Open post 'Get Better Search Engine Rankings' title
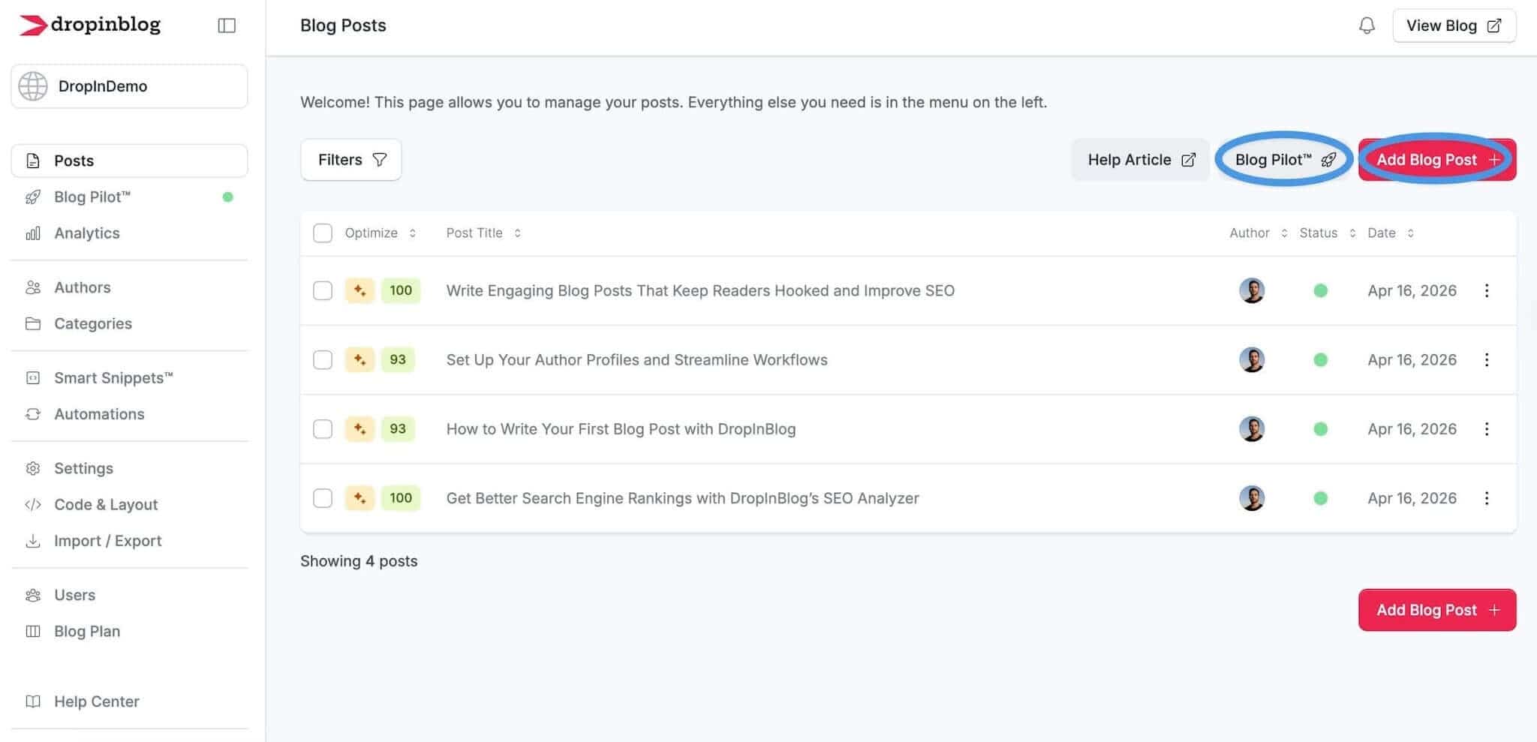The image size is (1537, 742). pos(682,498)
